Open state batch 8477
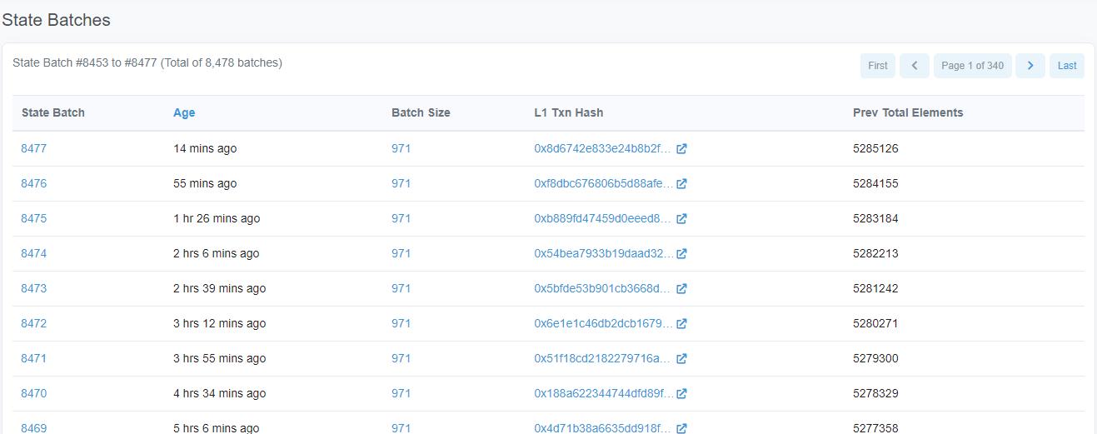 (x=34, y=148)
